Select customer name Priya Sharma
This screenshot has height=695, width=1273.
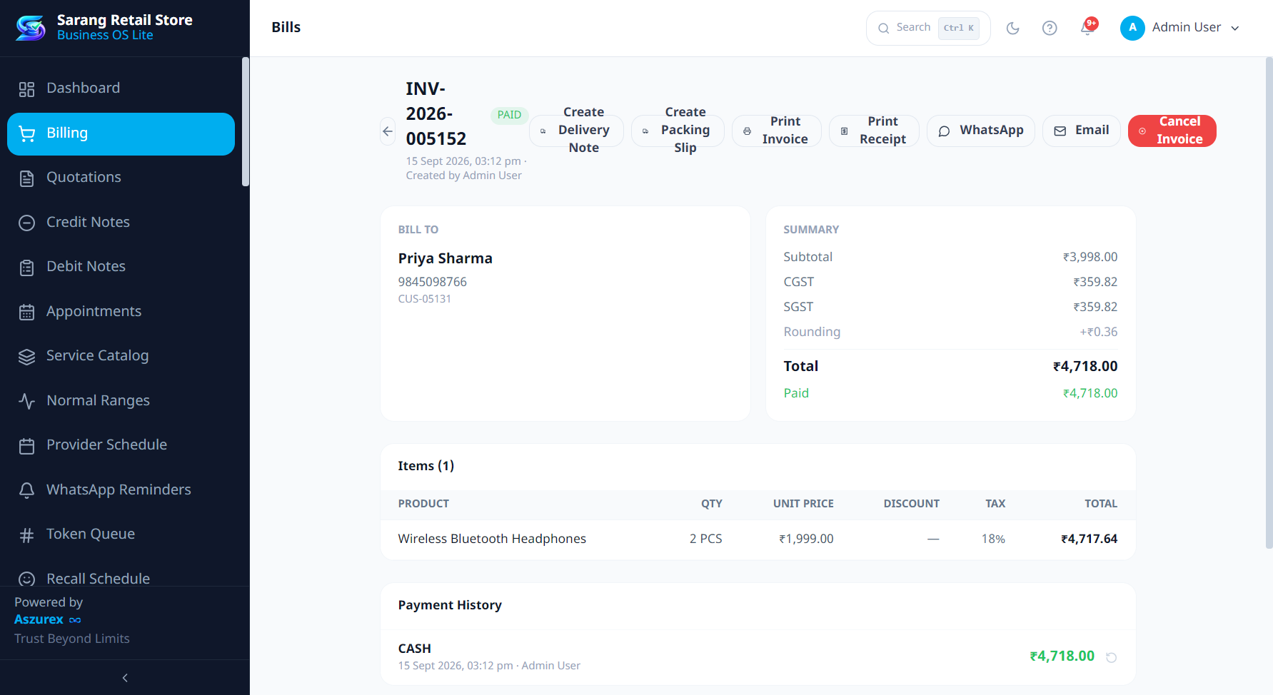(x=446, y=258)
